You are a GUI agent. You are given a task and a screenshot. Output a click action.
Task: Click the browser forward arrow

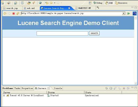pyautogui.click(x=9, y=14)
